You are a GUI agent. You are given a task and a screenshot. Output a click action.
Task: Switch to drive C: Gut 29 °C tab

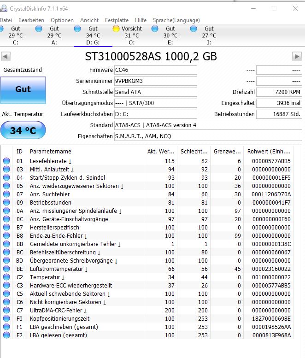click(16, 35)
